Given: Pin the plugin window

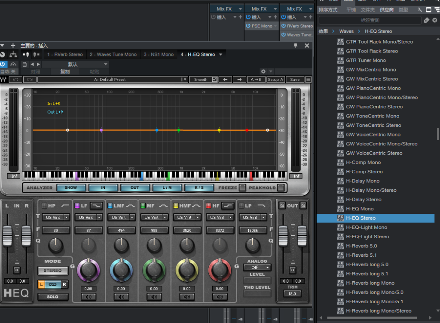Looking at the screenshot, I should pyautogui.click(x=296, y=46).
